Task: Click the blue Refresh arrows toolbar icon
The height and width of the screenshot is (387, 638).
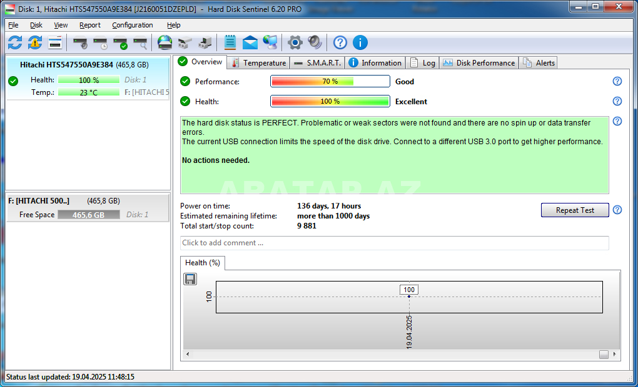Action: pyautogui.click(x=15, y=42)
